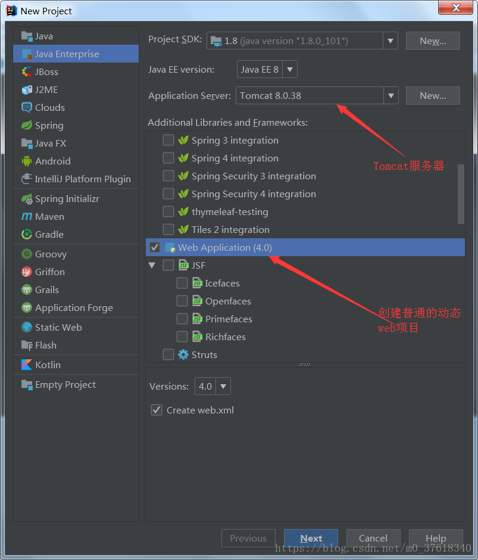Click New... button next to Application Server
The width and height of the screenshot is (478, 560).
[x=433, y=95]
